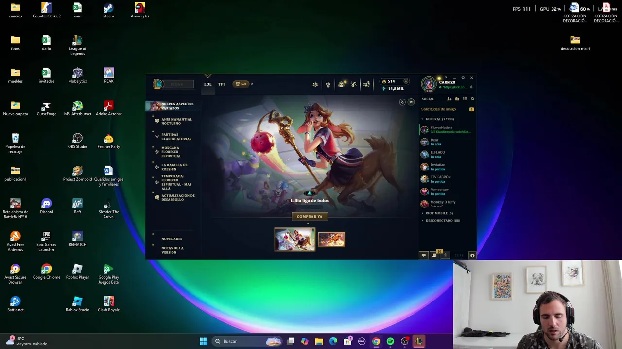Open Among Us desktop shortcut
The height and width of the screenshot is (349, 622).
(x=140, y=10)
